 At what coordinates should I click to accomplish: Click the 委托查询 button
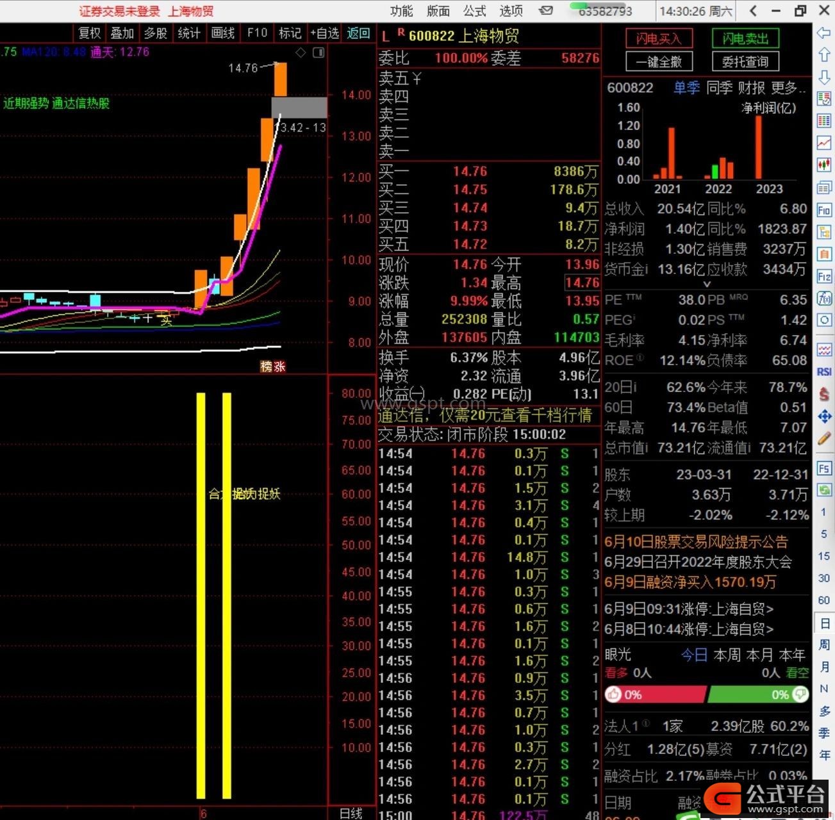click(745, 61)
